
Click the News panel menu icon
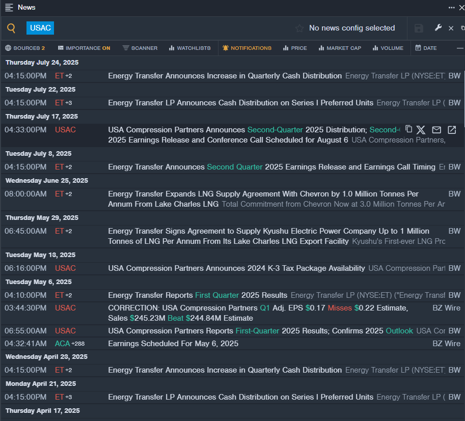pyautogui.click(x=9, y=8)
